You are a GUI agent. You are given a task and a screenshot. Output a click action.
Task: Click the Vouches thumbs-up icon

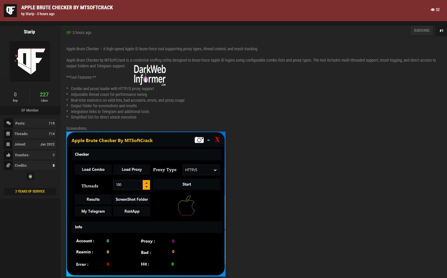click(9, 155)
